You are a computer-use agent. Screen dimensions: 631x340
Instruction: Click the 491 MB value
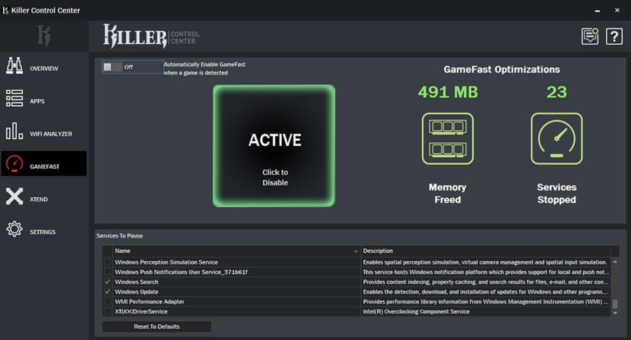[447, 92]
